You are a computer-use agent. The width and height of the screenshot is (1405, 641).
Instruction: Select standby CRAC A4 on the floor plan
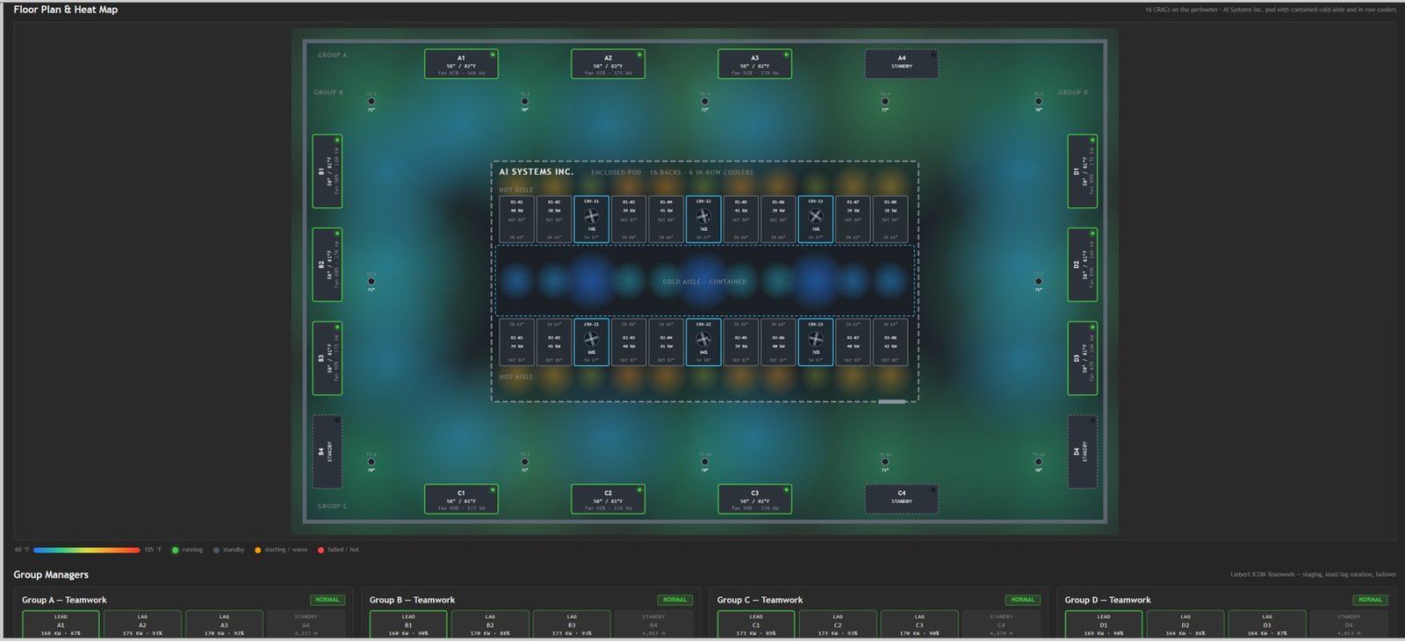902,64
